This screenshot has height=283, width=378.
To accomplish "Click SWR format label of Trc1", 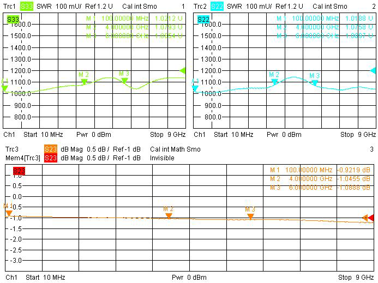I will [x=43, y=7].
